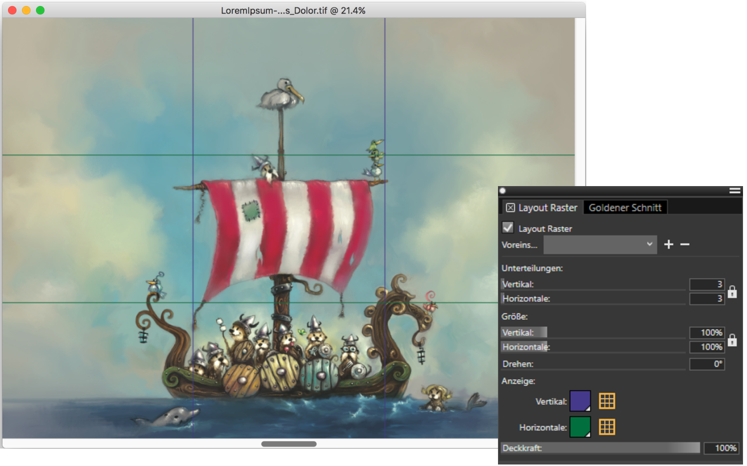Screen dimensions: 747x466
Task: Click the Drehen rotation value field
Action: coord(707,364)
